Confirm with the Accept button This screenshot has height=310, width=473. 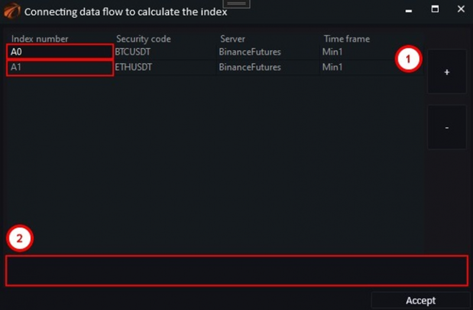click(420, 301)
